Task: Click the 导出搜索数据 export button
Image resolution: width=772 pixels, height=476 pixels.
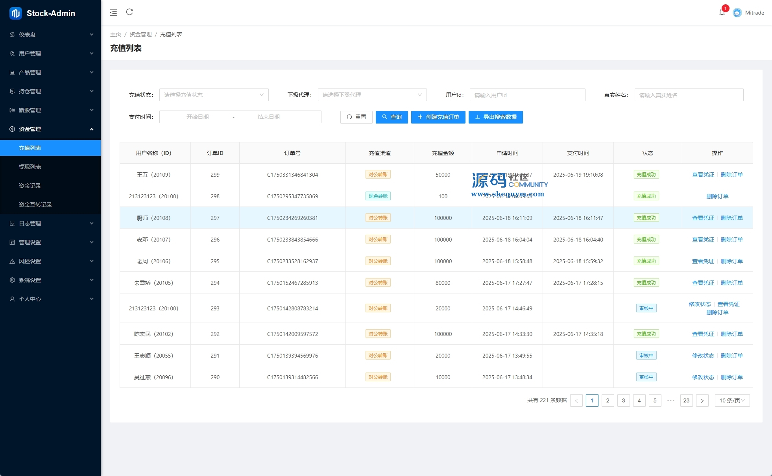Action: pyautogui.click(x=495, y=117)
